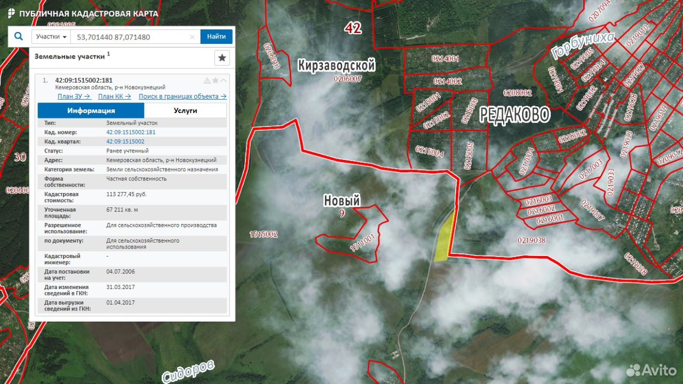The width and height of the screenshot is (683, 384).
Task: Click the Частная собственность value
Action: pyautogui.click(x=137, y=179)
